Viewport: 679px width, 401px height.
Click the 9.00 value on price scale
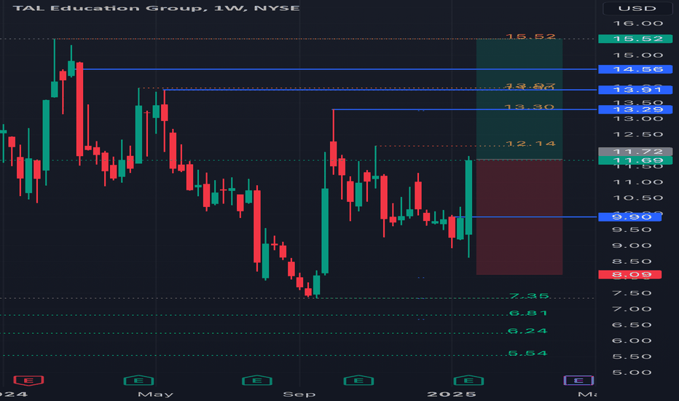632,246
